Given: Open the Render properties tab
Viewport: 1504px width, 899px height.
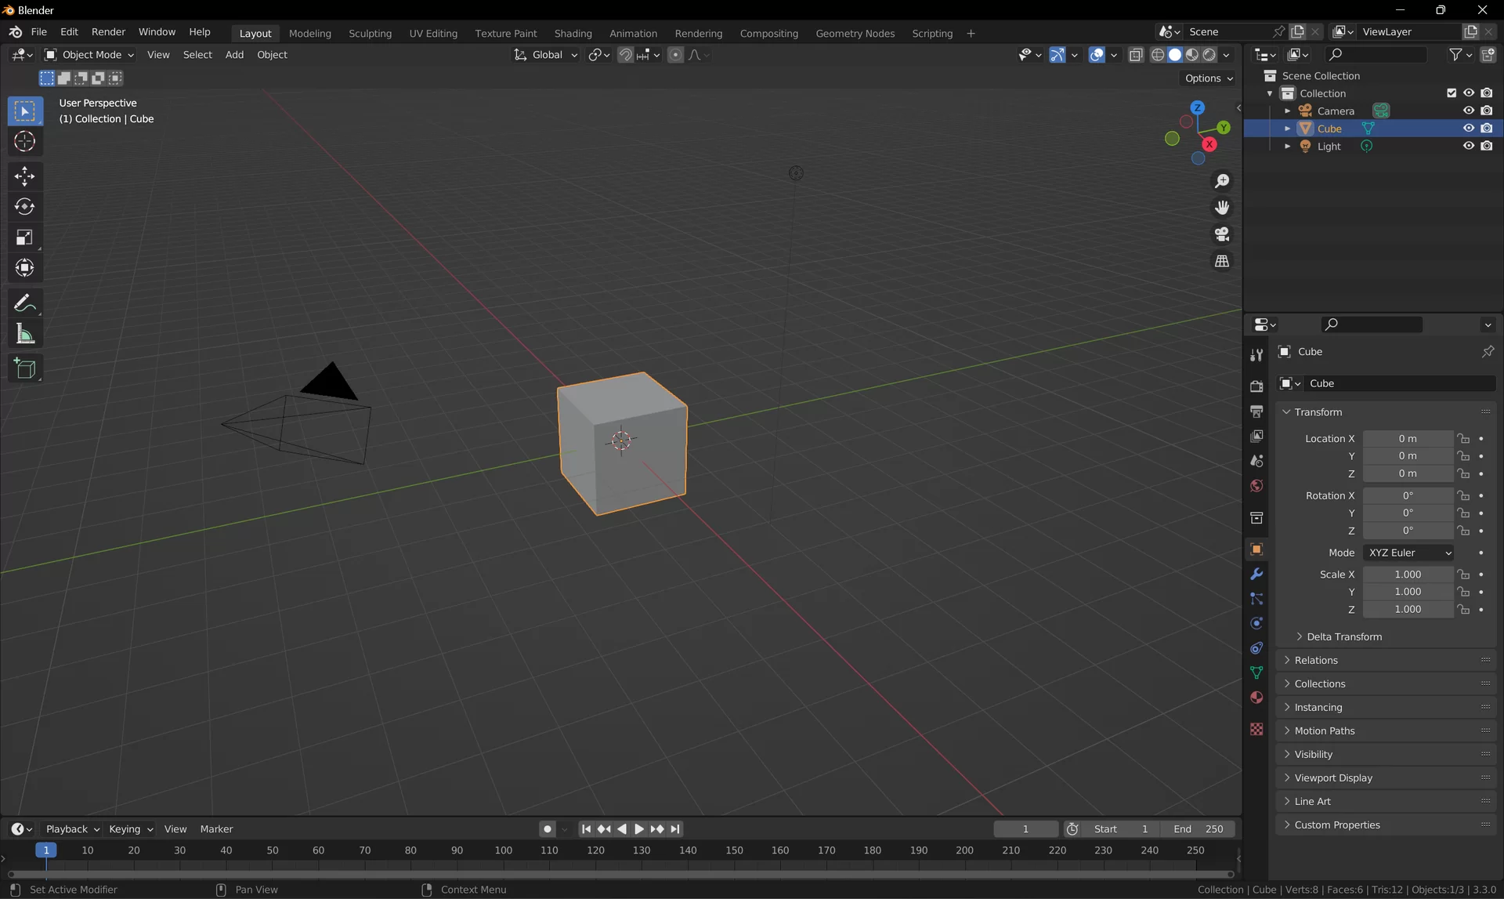Looking at the screenshot, I should [x=1256, y=386].
